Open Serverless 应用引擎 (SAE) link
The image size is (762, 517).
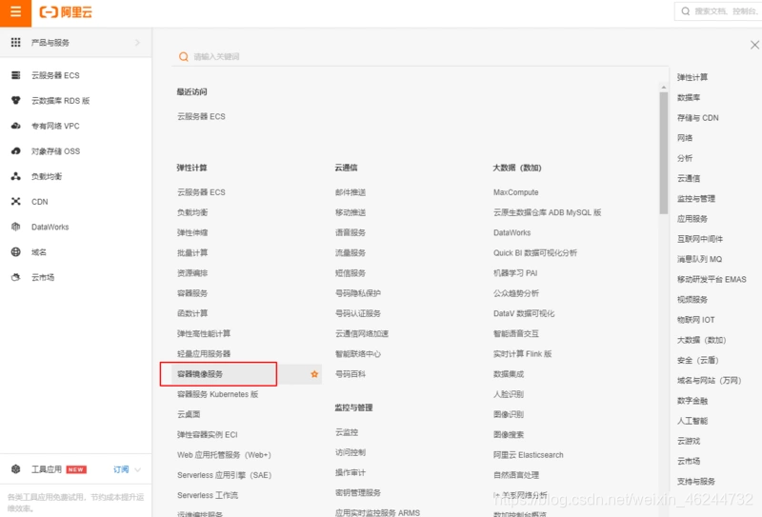coord(224,475)
